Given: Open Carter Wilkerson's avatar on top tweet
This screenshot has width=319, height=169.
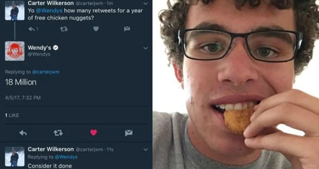Looking at the screenshot, I should [x=15, y=10].
